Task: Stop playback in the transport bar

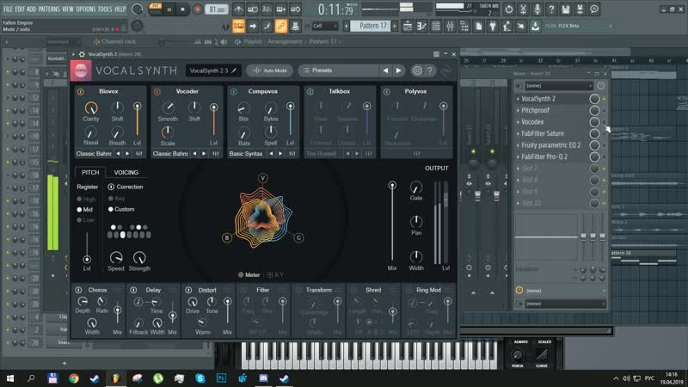Action: coord(182,9)
